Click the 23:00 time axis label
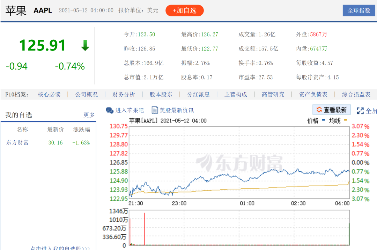Image resolution: width=377 pixels, height=250 pixels. pyautogui.click(x=179, y=203)
